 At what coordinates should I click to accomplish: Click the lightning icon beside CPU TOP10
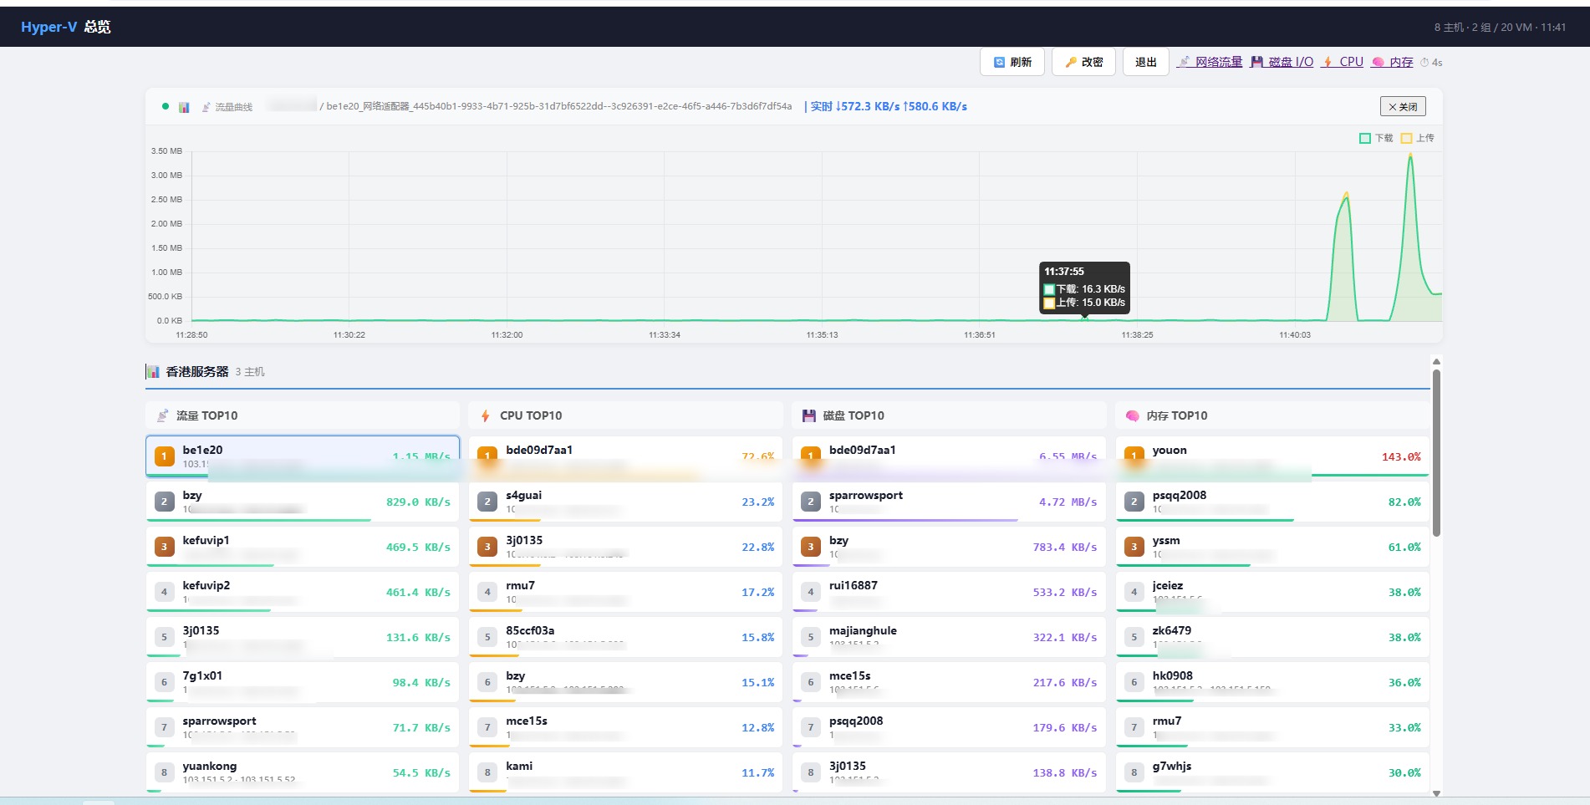(x=485, y=415)
